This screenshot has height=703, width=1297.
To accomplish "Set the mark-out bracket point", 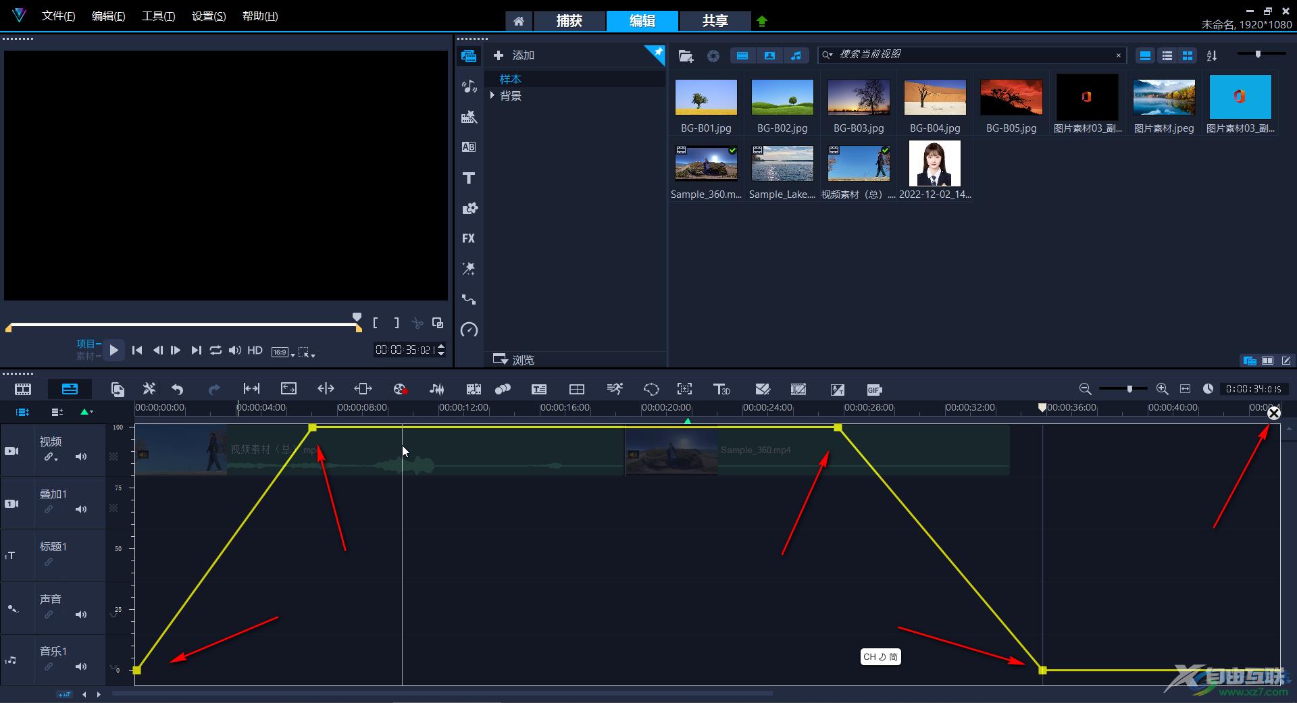I will tap(397, 323).
